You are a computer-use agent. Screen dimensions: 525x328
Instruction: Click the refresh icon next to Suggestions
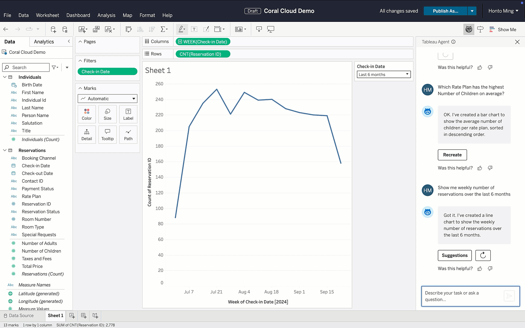483,255
